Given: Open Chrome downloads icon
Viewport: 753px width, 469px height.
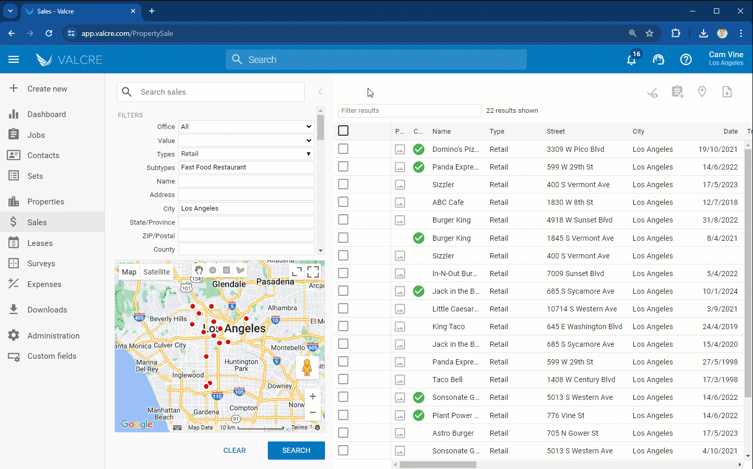Looking at the screenshot, I should click(x=703, y=33).
